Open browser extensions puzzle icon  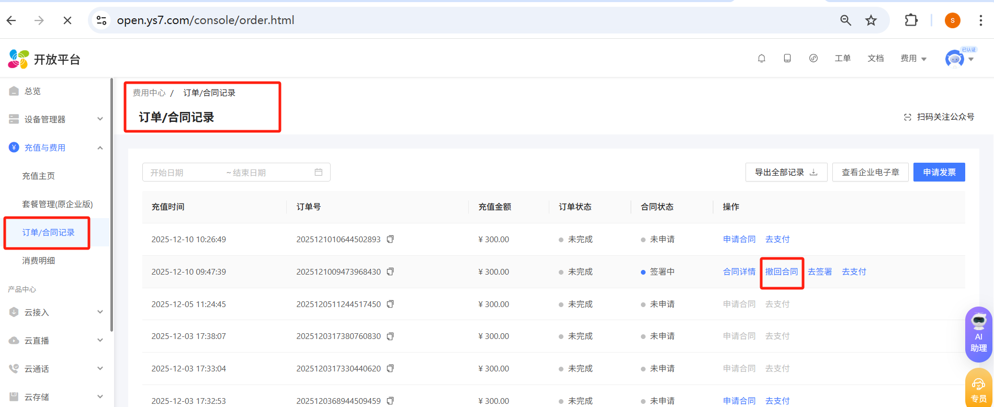[x=911, y=20]
